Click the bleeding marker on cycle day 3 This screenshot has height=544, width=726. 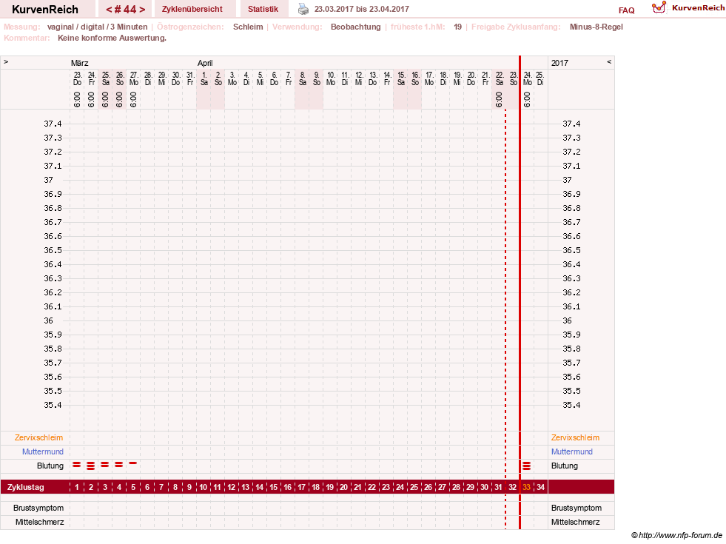click(x=105, y=464)
